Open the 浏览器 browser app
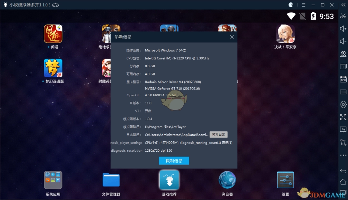The image size is (348, 200). coord(227,180)
